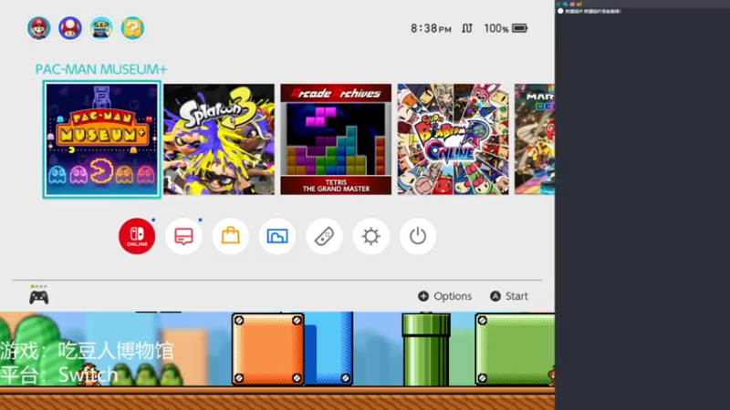Click the Options plus button hint
This screenshot has width=730, height=410.
coord(444,296)
